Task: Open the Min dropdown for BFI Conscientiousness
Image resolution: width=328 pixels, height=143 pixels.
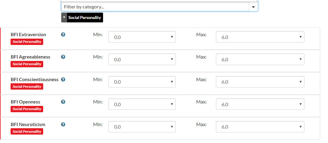Action: pos(142,82)
